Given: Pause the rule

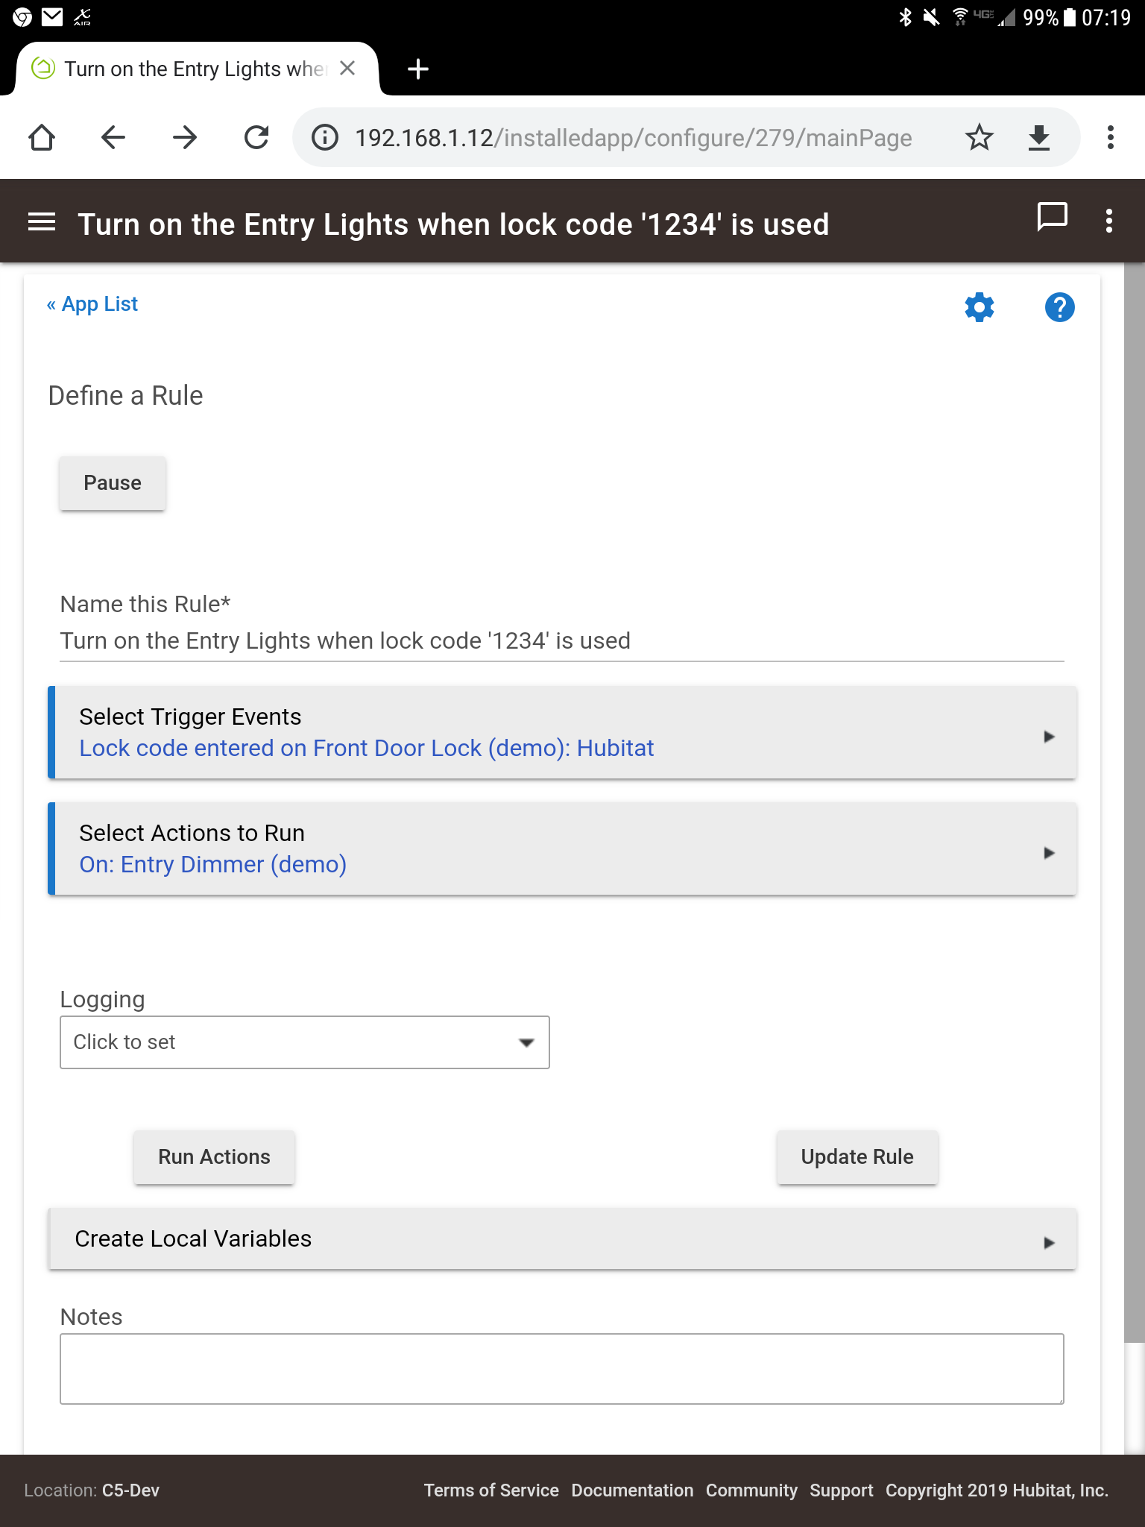Looking at the screenshot, I should pyautogui.click(x=113, y=483).
